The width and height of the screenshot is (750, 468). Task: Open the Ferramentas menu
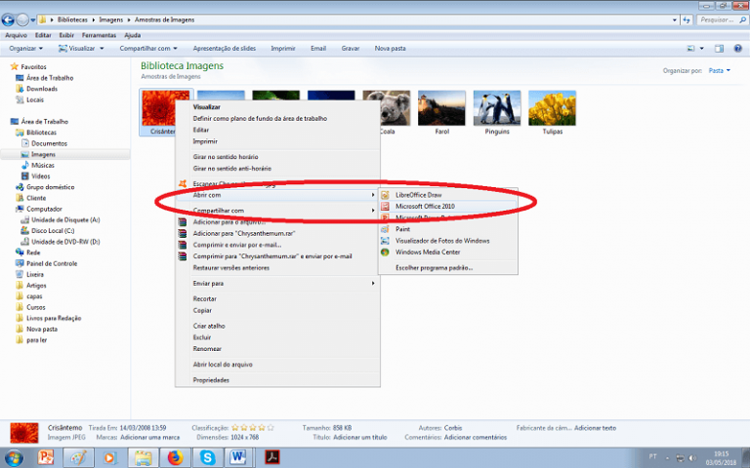pos(100,35)
